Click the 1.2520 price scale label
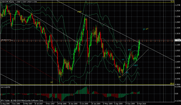The image size is (181, 105). pos(178,11)
